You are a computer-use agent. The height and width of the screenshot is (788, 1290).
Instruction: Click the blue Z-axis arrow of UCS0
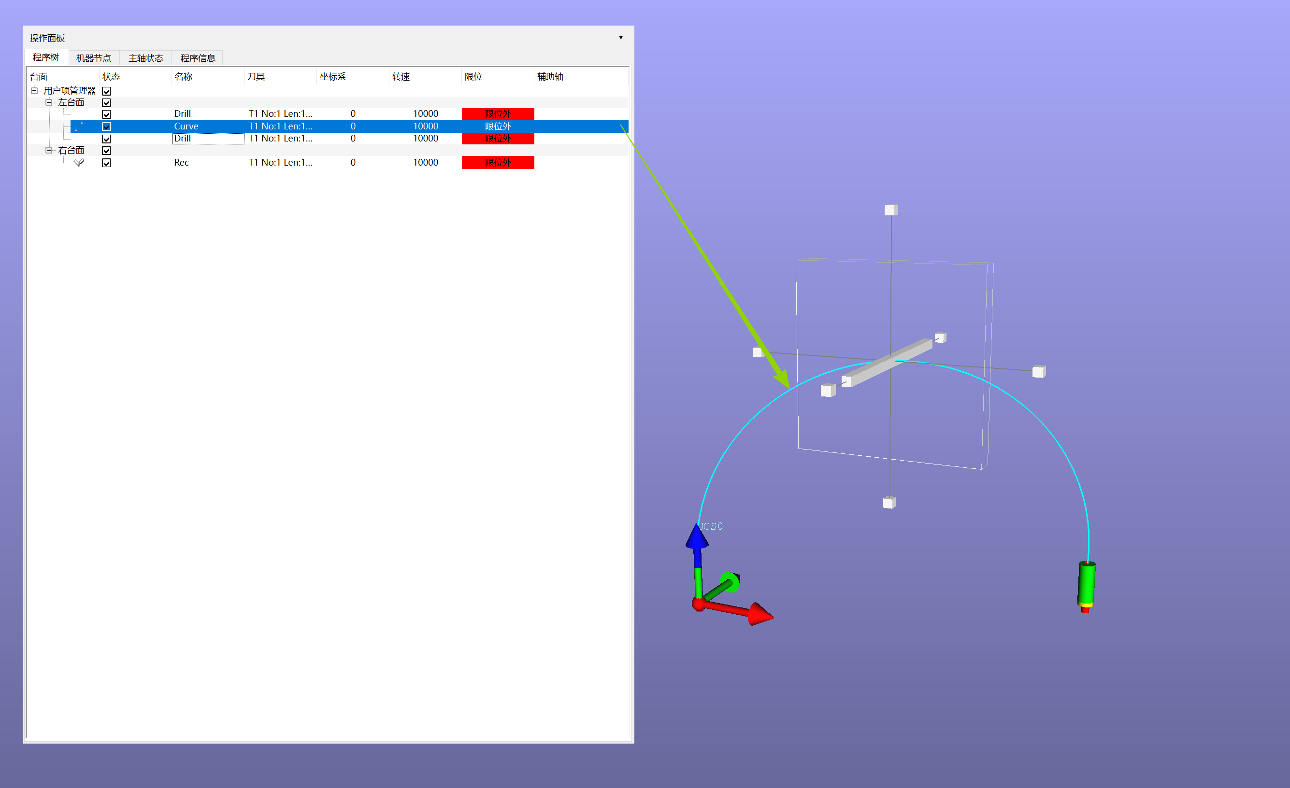tap(697, 539)
